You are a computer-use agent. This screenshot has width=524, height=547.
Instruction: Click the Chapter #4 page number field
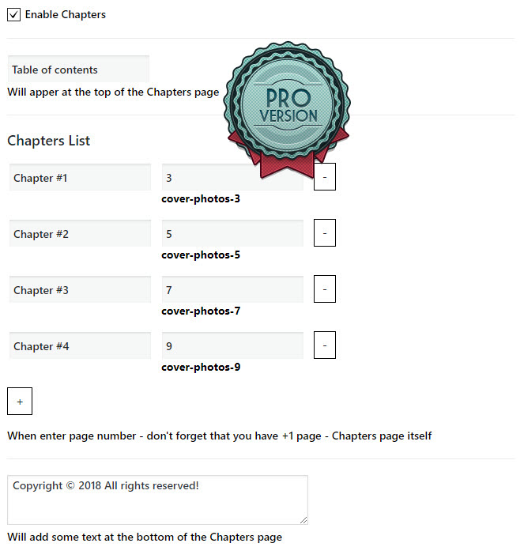tap(232, 346)
